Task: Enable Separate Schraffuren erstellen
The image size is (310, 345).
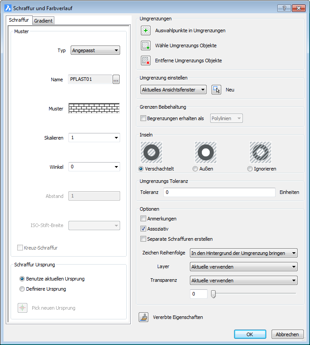Action: coord(143,239)
